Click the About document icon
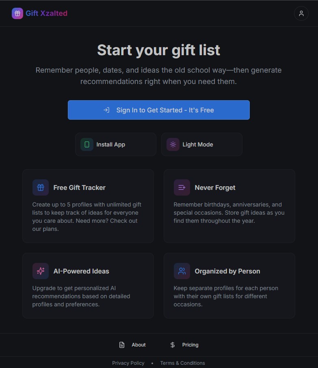This screenshot has width=318, height=368. [122, 345]
